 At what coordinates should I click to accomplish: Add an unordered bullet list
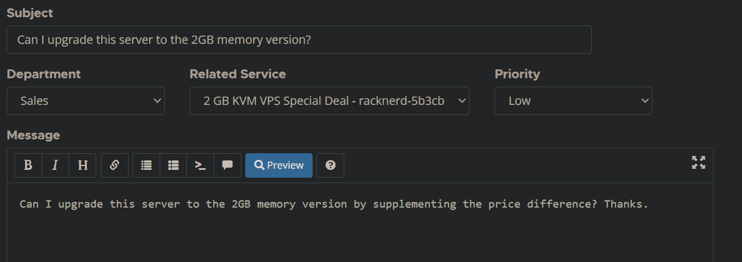pyautogui.click(x=146, y=165)
